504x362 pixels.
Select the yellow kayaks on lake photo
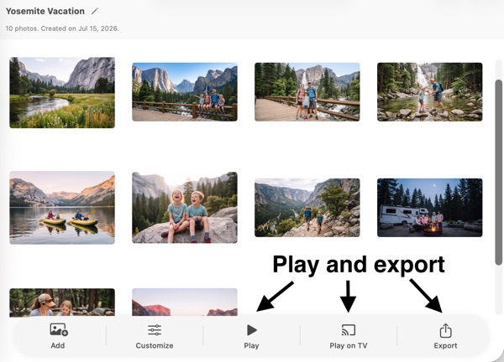(62, 208)
